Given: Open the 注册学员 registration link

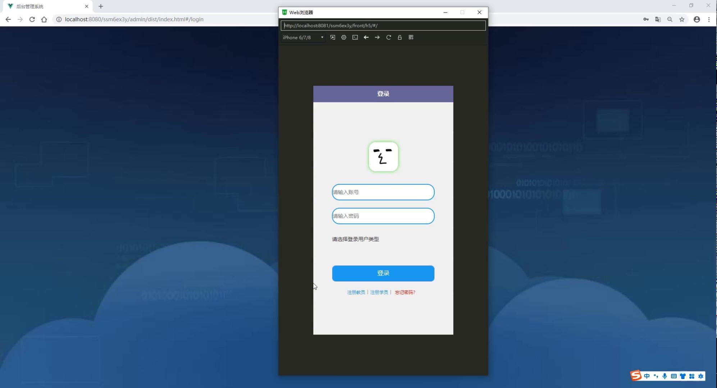Looking at the screenshot, I should click(379, 292).
